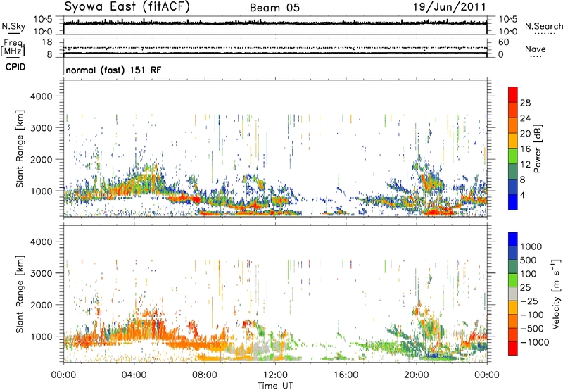Viewport: 563px width, 390px height.
Task: Click the 'Velocity [m s-1]' color bar title
Action: click(x=557, y=294)
